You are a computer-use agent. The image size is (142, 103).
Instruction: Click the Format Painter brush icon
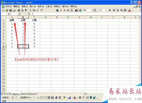[41, 10]
